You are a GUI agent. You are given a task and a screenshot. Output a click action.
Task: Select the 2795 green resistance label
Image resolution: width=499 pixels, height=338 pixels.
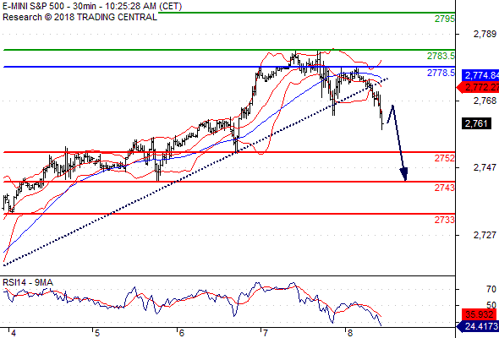445,19
